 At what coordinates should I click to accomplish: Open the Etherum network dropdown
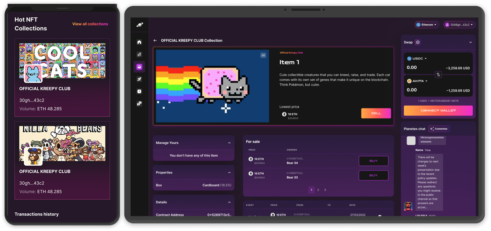[427, 25]
